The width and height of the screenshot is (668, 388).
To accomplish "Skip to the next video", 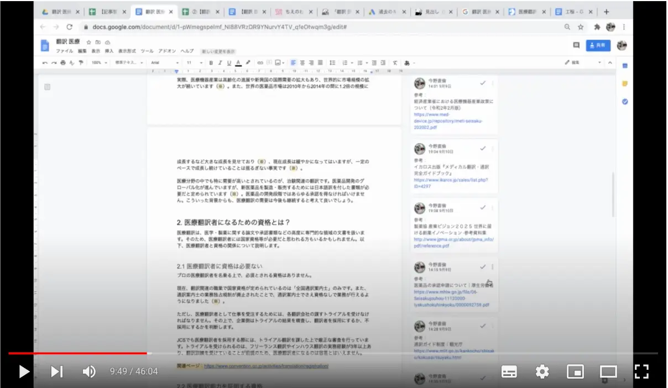I will coord(56,371).
